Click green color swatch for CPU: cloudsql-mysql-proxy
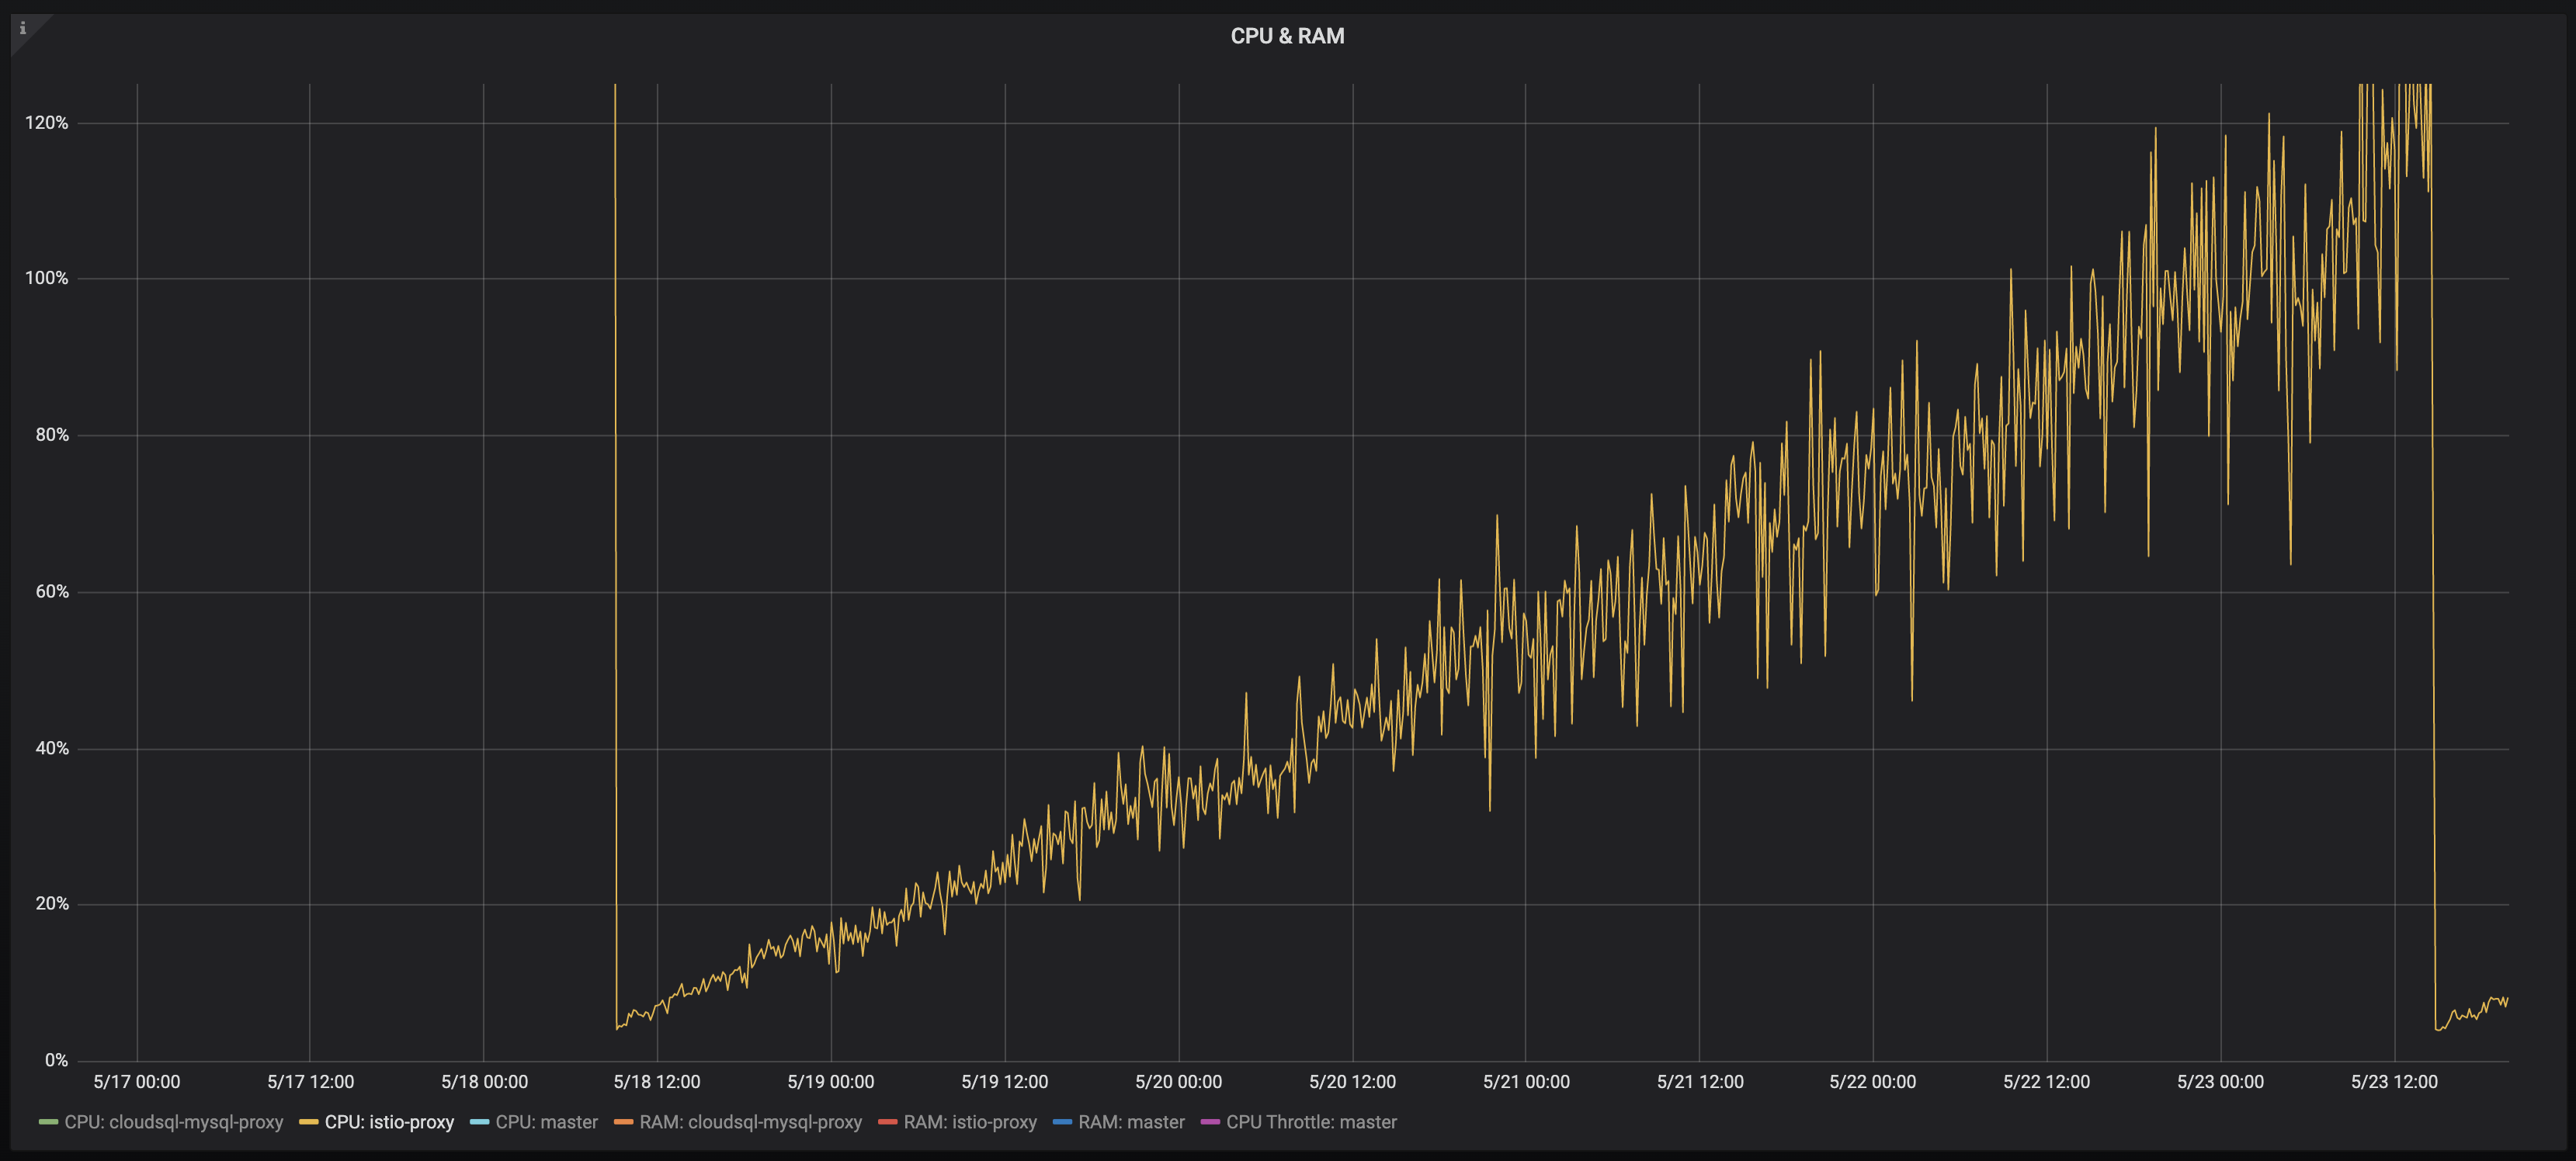This screenshot has width=2576, height=1161. (x=48, y=1122)
